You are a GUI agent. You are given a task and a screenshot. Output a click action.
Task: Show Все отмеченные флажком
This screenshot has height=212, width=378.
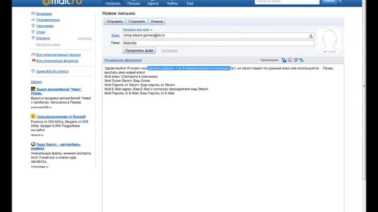click(57, 61)
